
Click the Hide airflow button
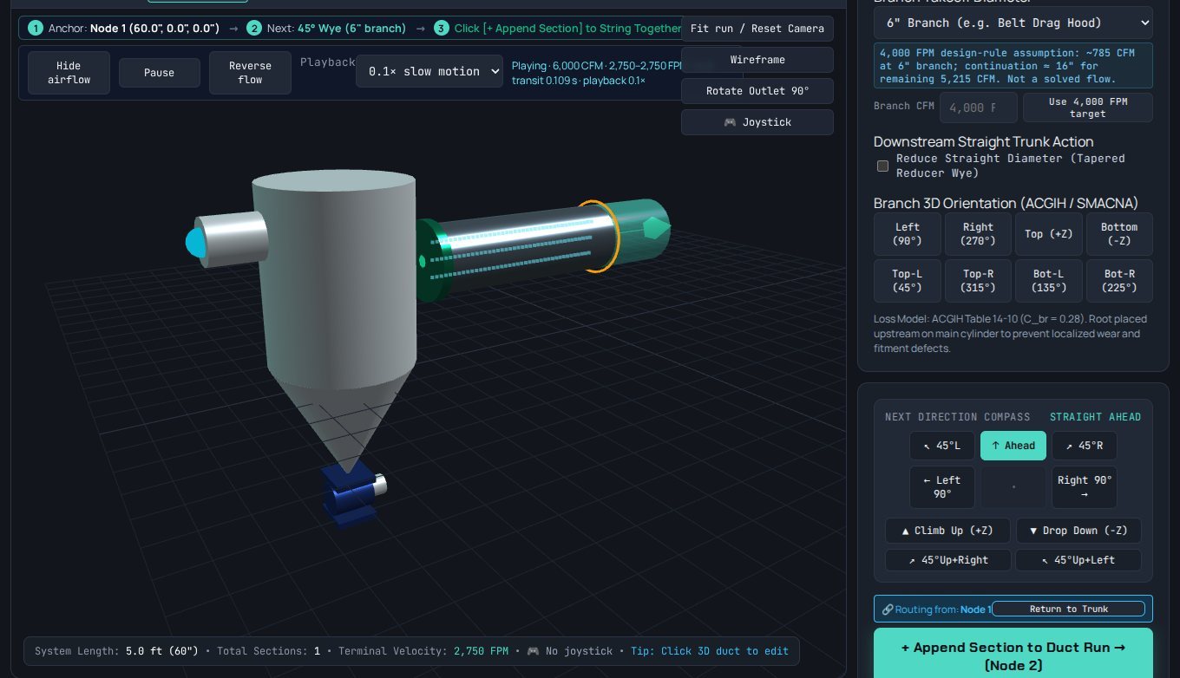69,73
